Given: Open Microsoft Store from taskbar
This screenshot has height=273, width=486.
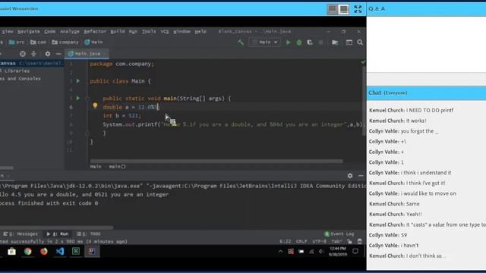Looking at the screenshot, I should (x=12, y=251).
